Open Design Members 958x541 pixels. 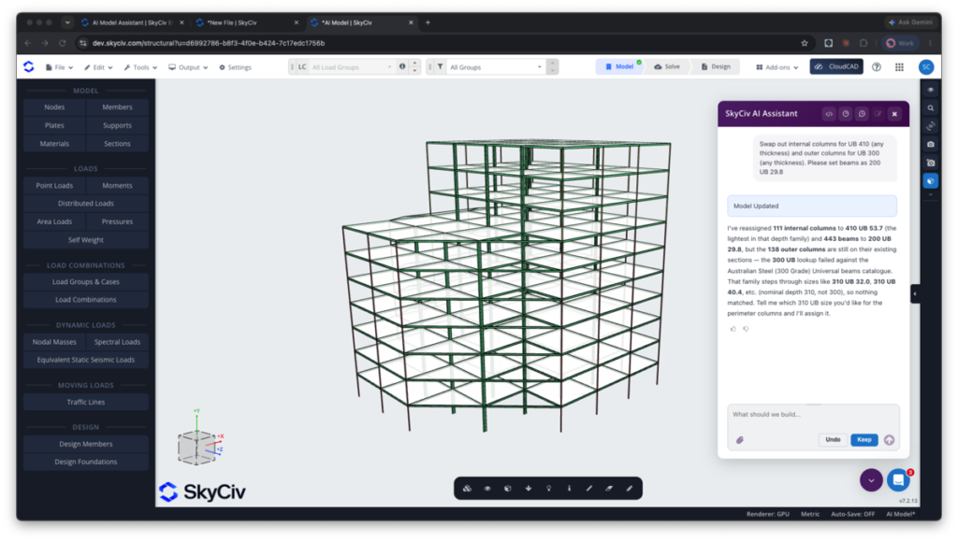coord(86,444)
